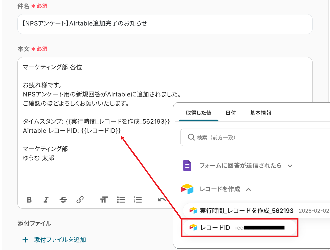
Task: Click the 件名 field label
Action: coord(23,6)
